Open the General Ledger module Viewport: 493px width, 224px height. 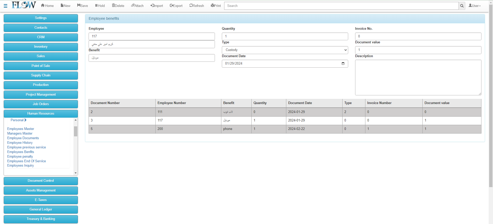(41, 209)
